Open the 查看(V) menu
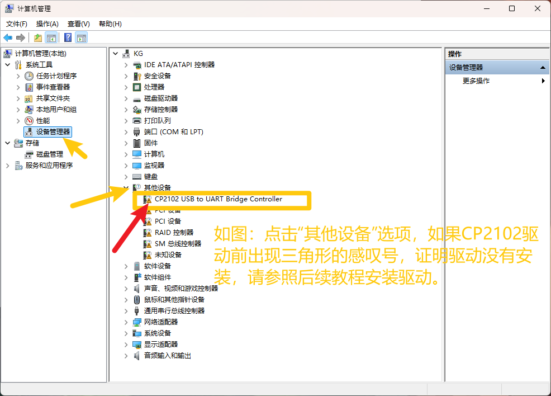The width and height of the screenshot is (551, 396). click(79, 24)
